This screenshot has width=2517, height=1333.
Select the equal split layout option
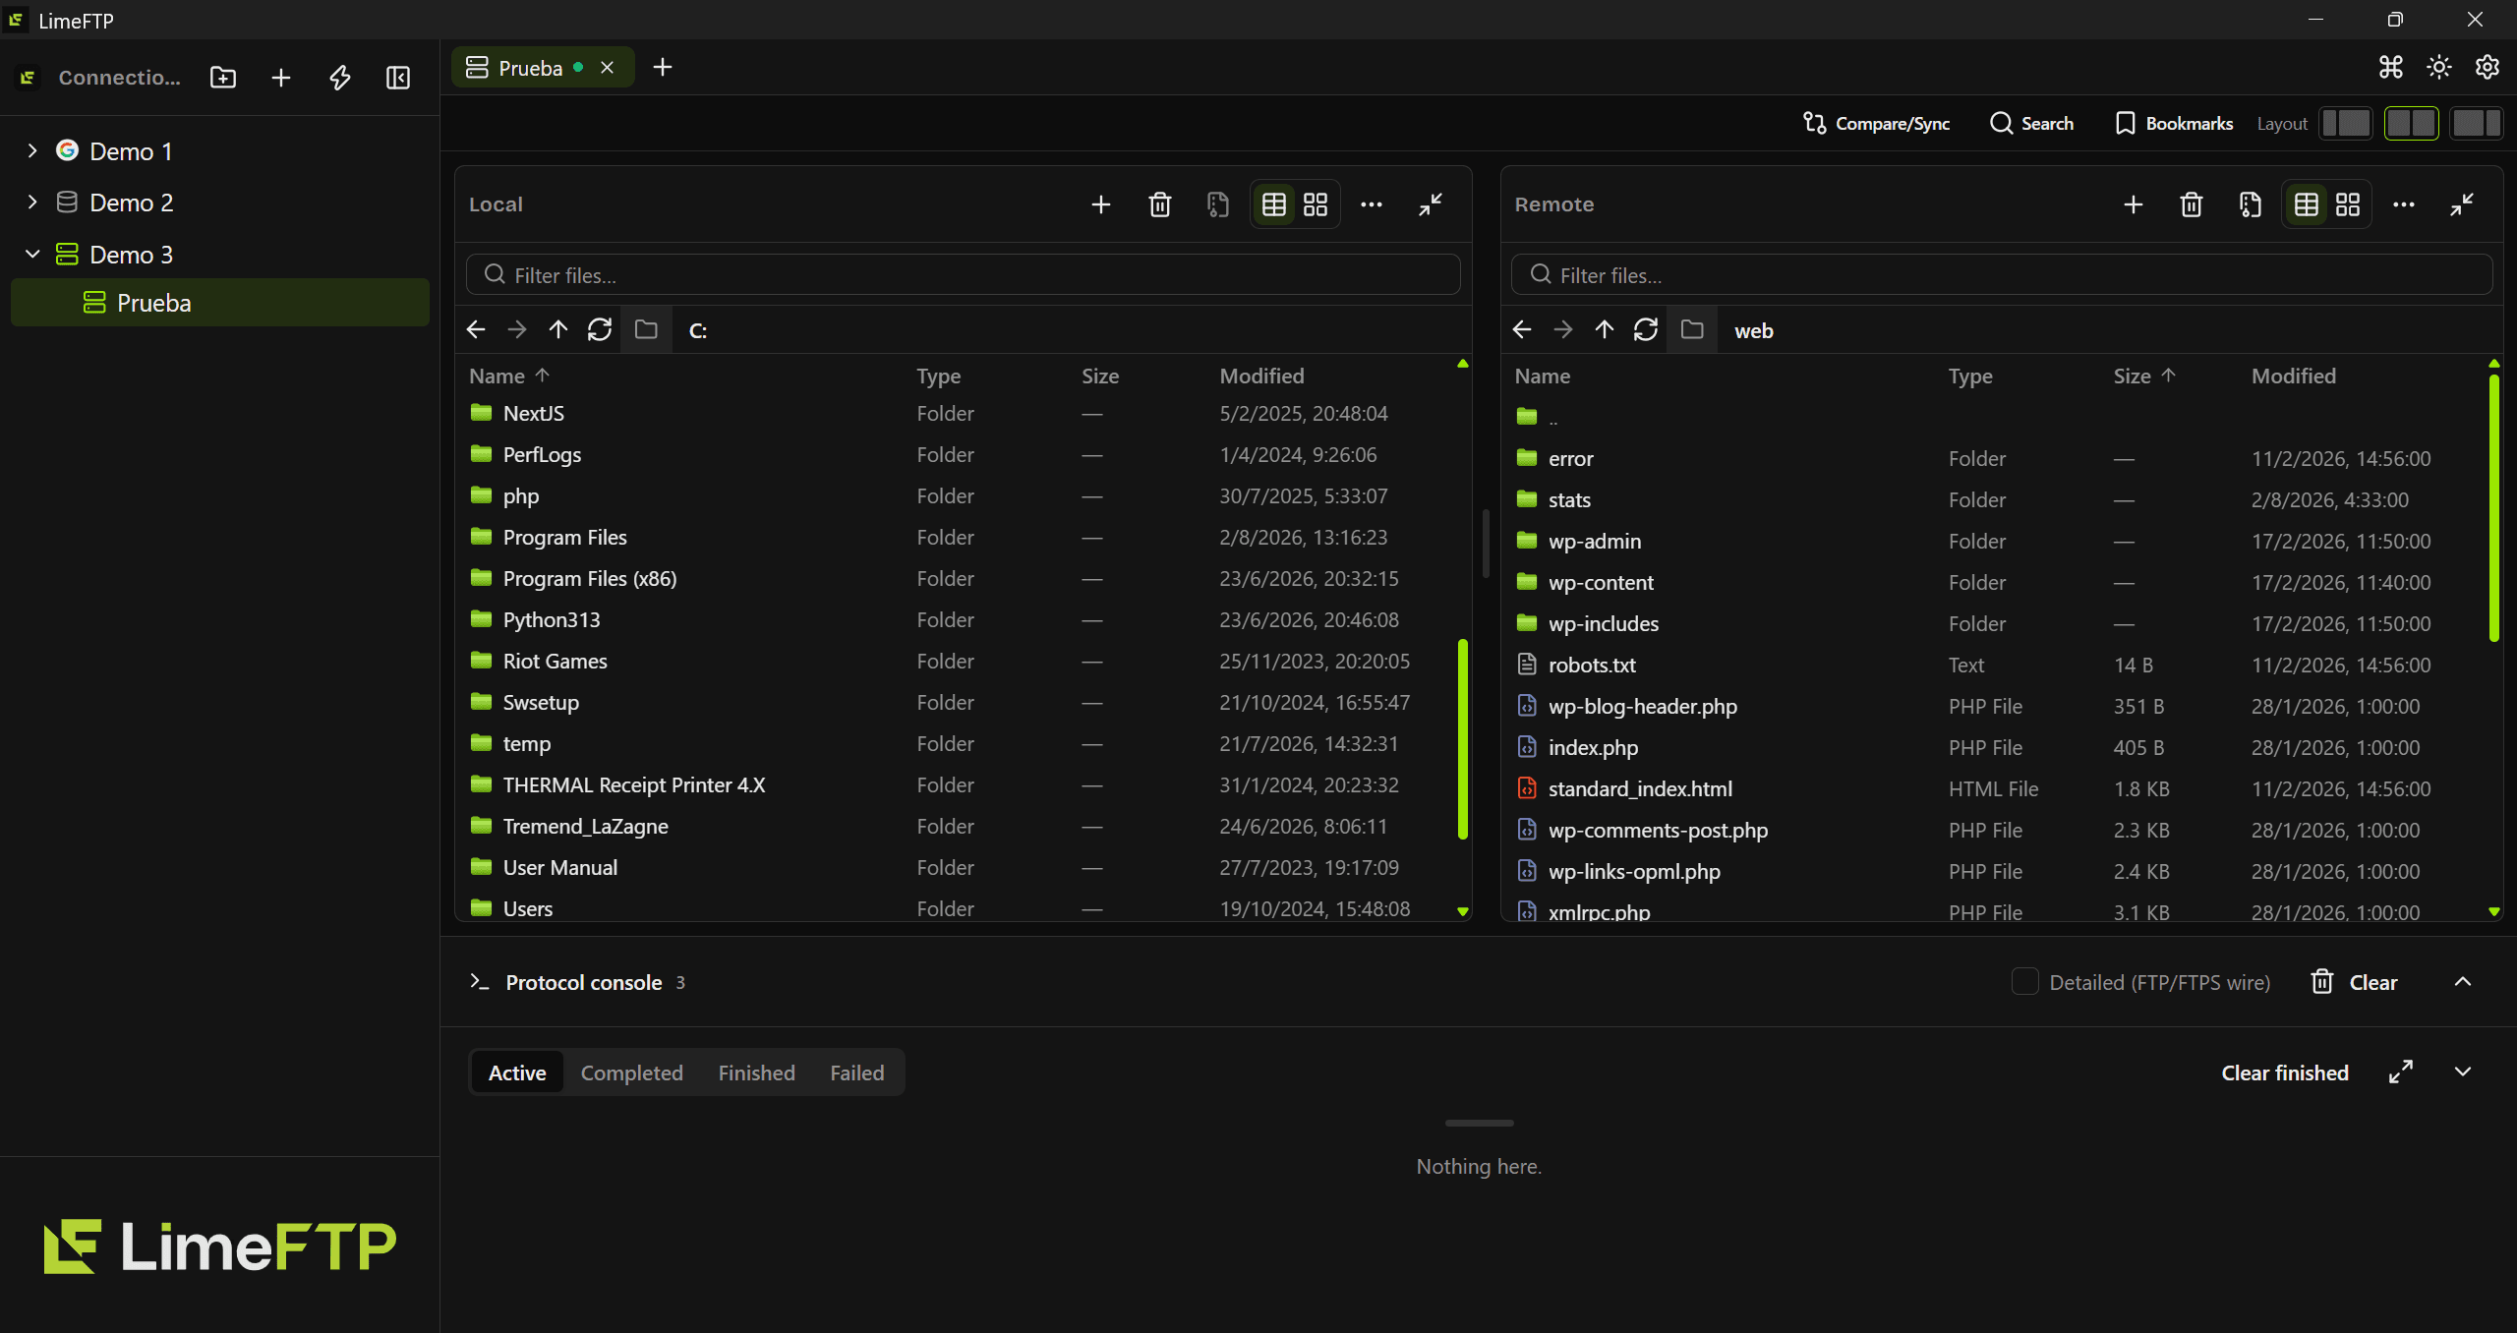coord(2411,123)
